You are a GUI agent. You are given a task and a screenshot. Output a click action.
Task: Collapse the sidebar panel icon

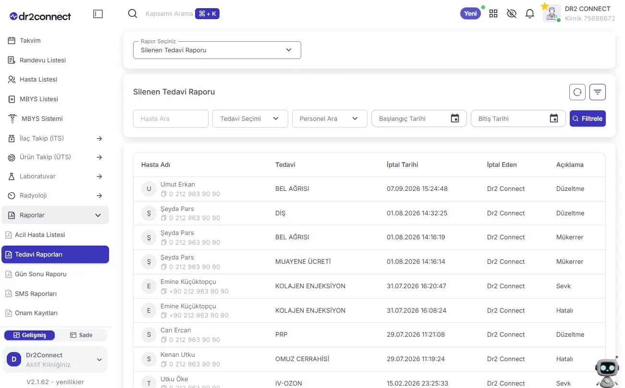coord(98,14)
